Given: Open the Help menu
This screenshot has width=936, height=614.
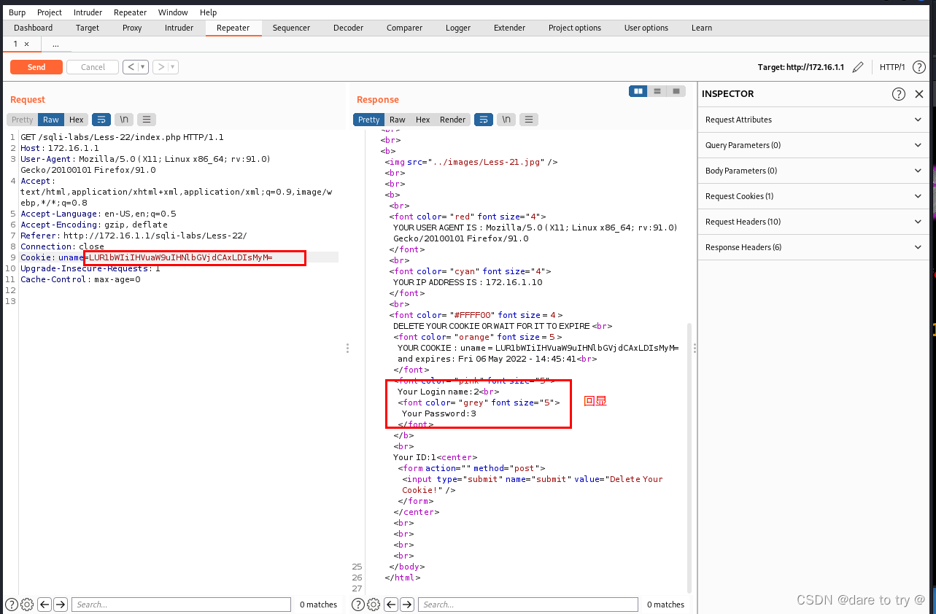Looking at the screenshot, I should (208, 12).
